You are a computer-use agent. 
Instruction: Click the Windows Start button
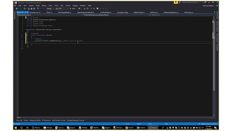[x=16, y=128]
